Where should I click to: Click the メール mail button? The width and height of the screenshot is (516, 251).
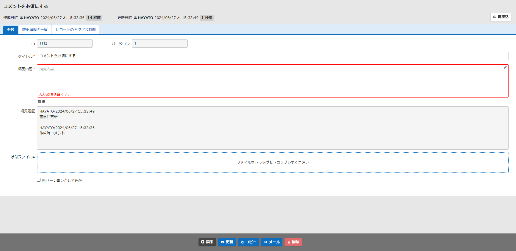tap(272, 242)
